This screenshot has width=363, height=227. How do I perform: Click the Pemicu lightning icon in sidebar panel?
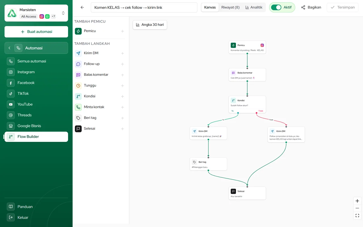pyautogui.click(x=78, y=31)
